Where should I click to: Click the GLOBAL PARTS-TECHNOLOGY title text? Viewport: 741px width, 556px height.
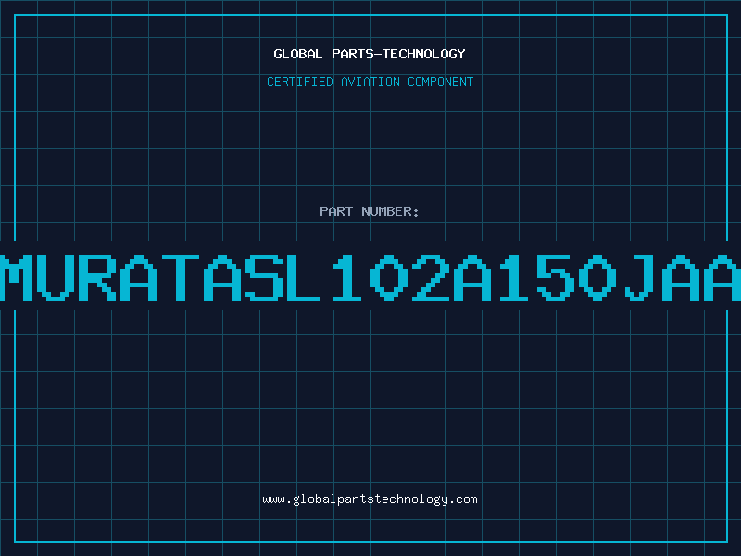pyautogui.click(x=370, y=54)
